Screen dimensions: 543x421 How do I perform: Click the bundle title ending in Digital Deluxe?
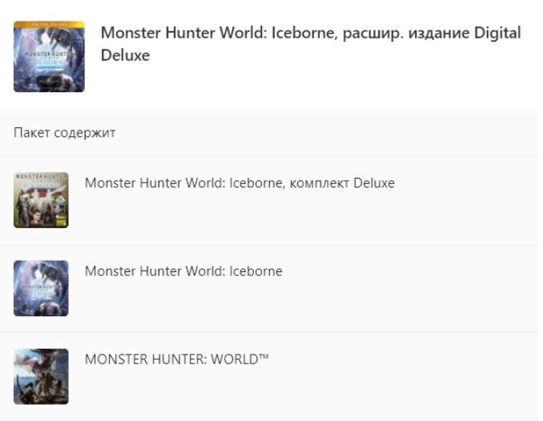pyautogui.click(x=311, y=44)
